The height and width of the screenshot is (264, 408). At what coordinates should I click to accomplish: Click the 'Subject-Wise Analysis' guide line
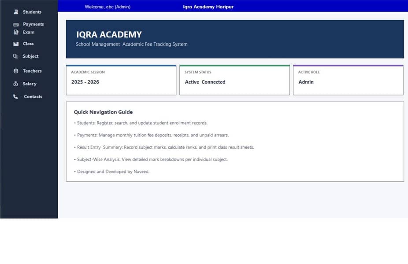click(151, 160)
